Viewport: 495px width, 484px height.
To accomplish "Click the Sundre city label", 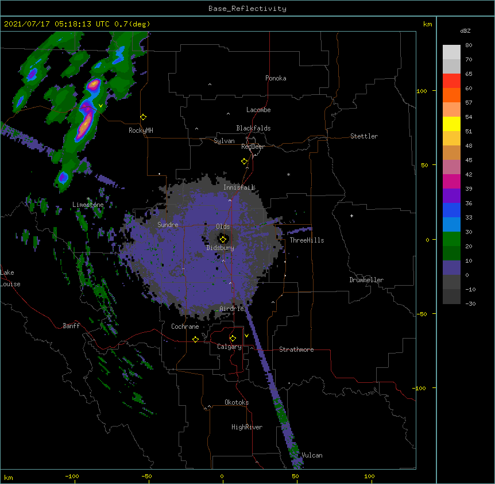I will (x=168, y=225).
